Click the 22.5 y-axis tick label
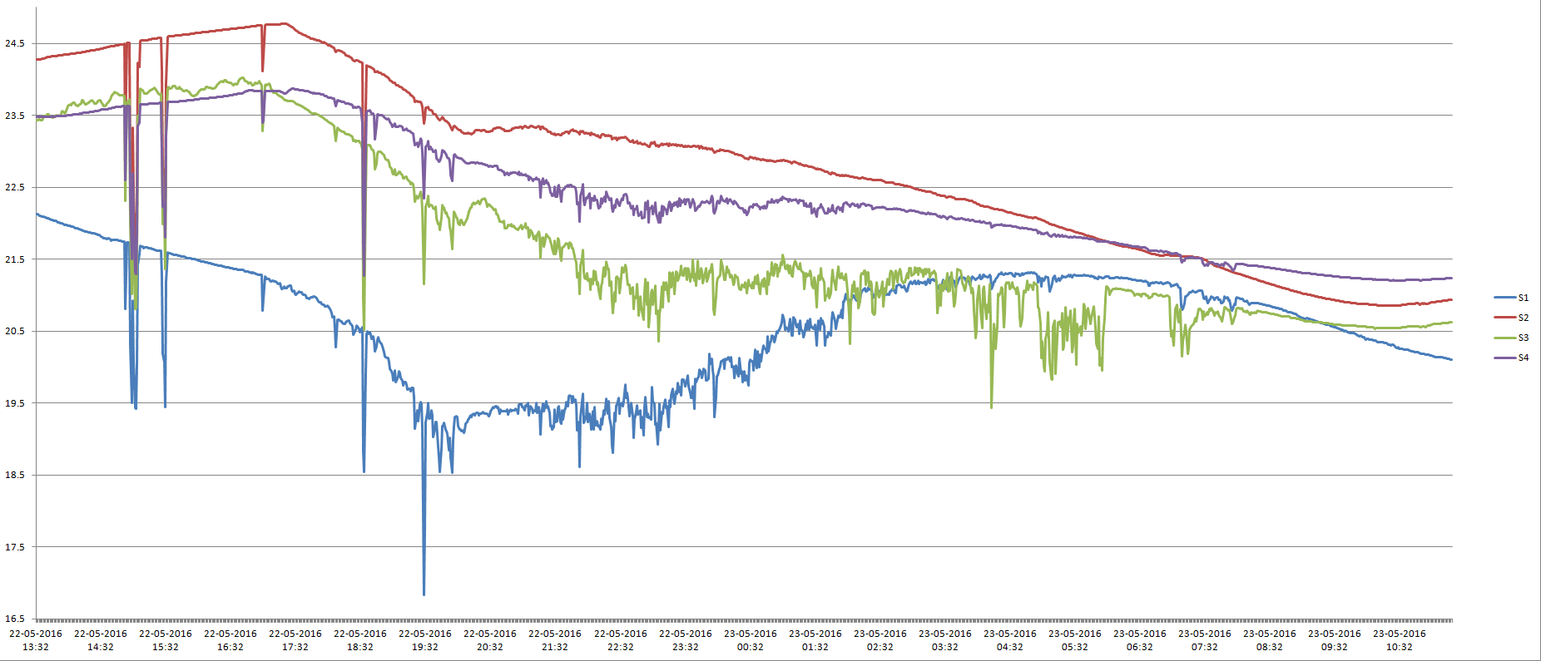1541x661 pixels. coord(15,187)
